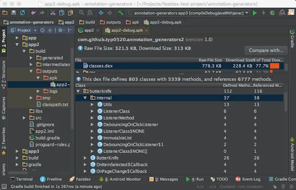
Task: Open the Gradle side panel
Action: click(x=292, y=38)
